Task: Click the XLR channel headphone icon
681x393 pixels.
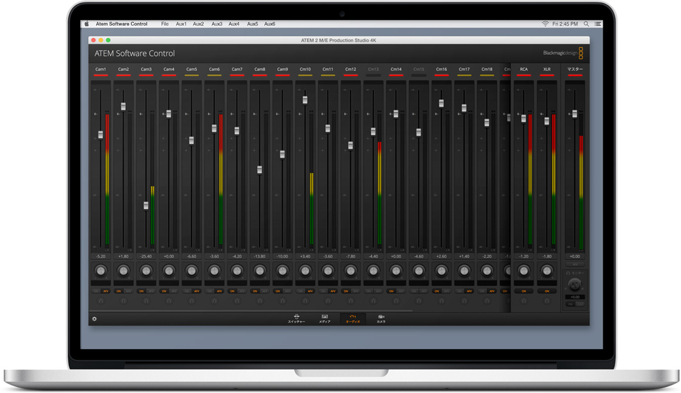Action: pyautogui.click(x=547, y=301)
